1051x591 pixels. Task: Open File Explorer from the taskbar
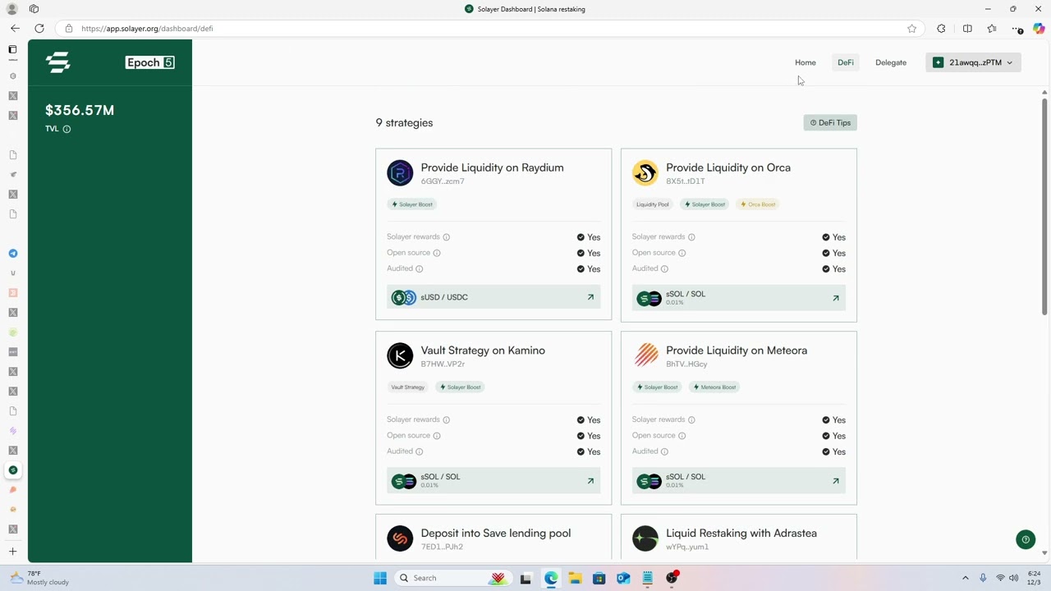click(x=575, y=578)
